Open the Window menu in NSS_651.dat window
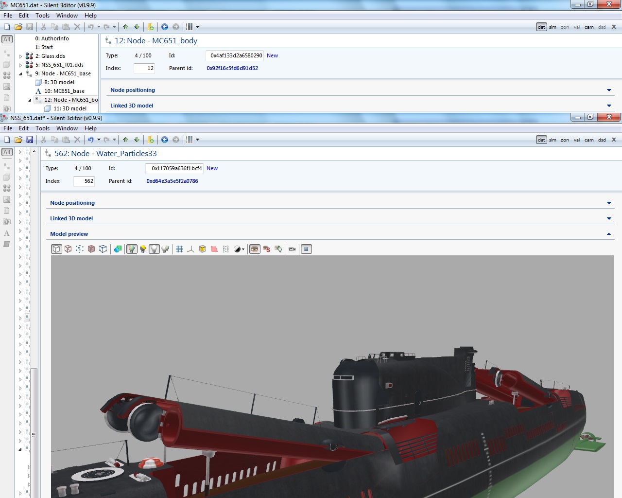The height and width of the screenshot is (498, 622). [67, 128]
